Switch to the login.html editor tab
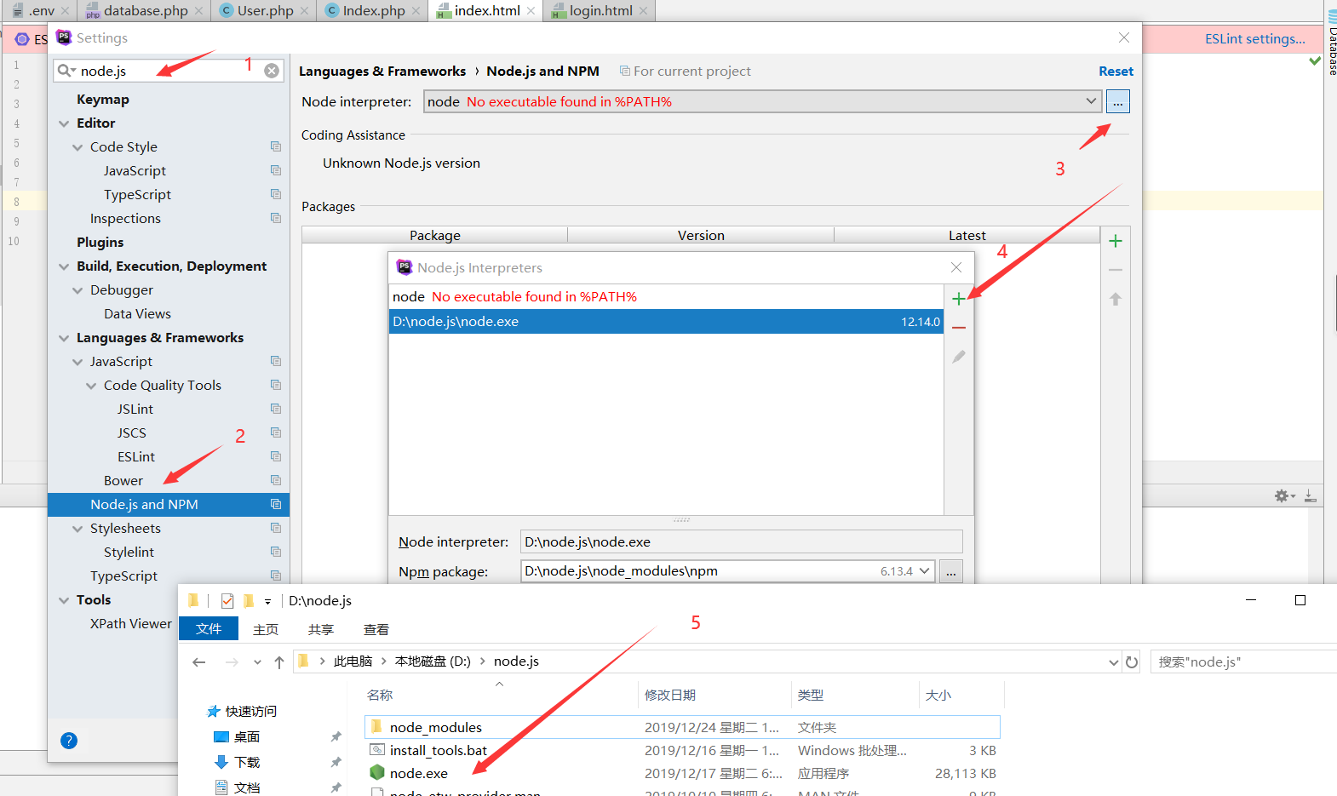The image size is (1337, 796). pos(600,11)
